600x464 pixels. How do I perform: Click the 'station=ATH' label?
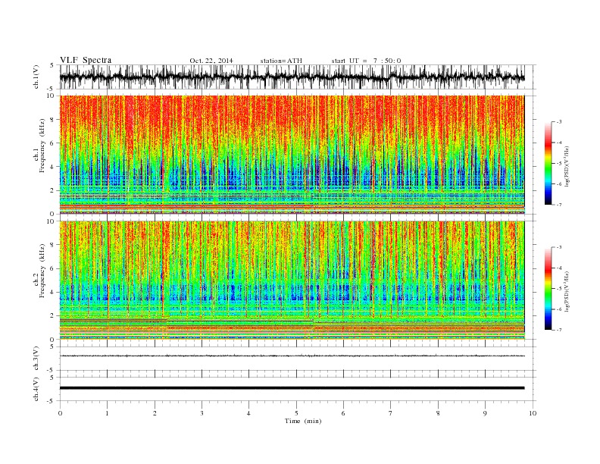coord(281,61)
